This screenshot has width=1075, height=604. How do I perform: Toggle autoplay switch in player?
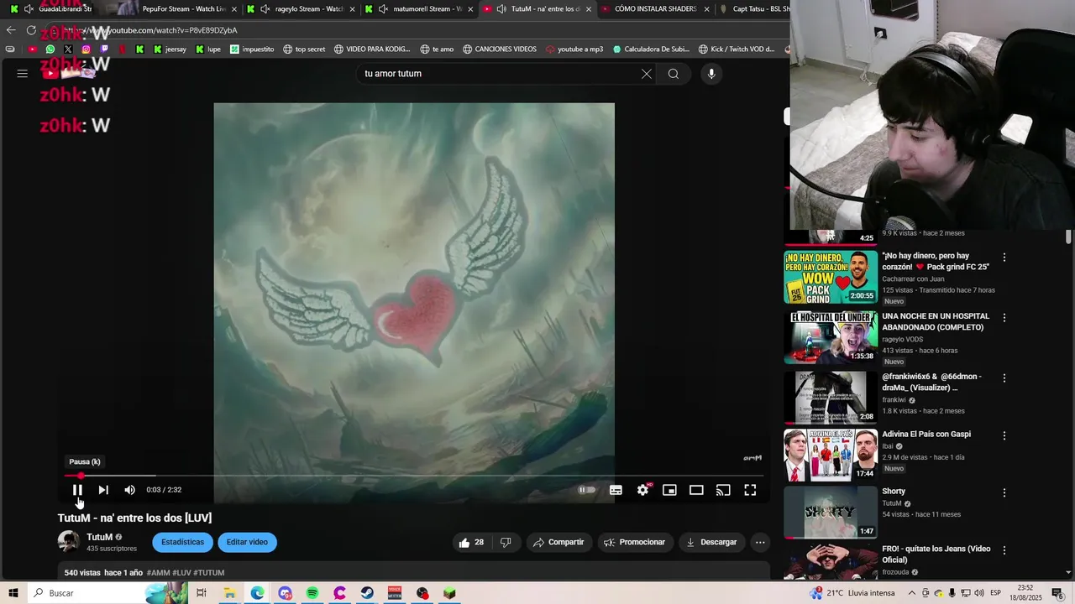pos(587,490)
